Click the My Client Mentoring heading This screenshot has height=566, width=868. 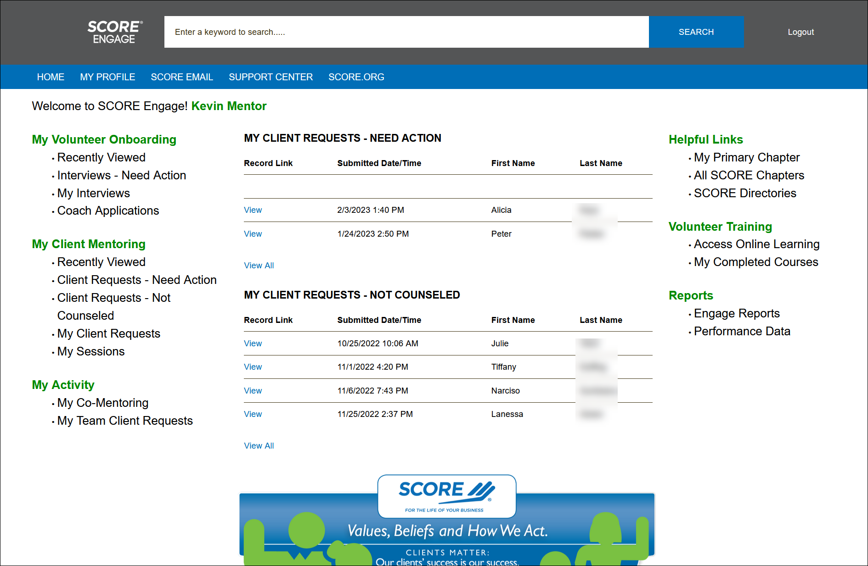[89, 244]
